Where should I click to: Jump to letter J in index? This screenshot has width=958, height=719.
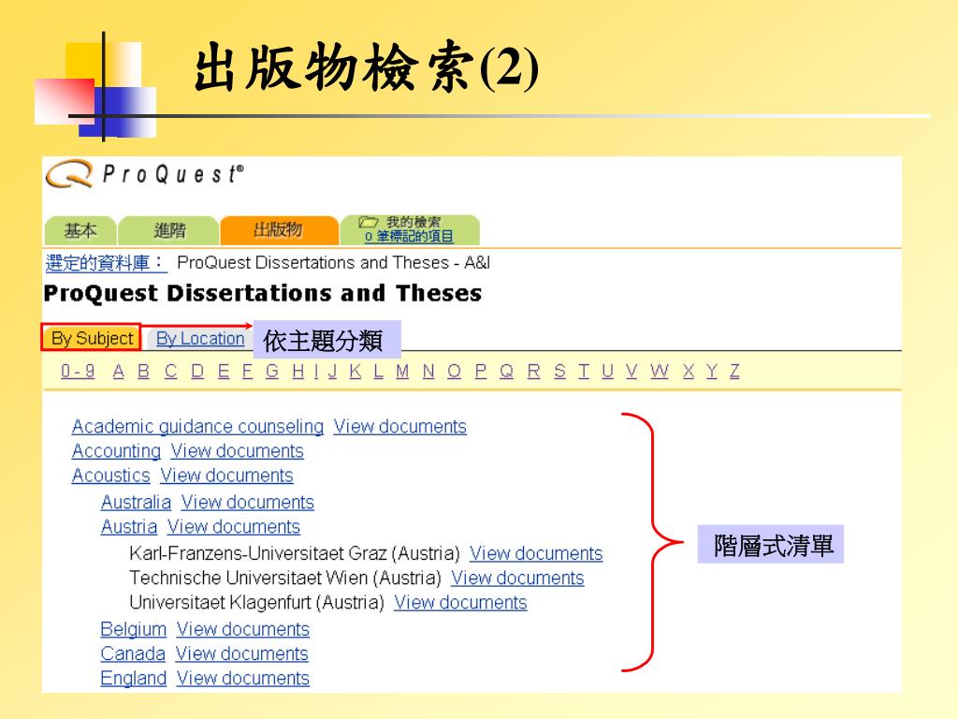(332, 371)
